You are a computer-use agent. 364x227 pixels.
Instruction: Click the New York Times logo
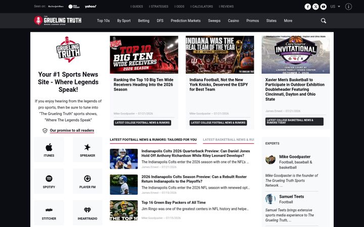[x=56, y=7]
